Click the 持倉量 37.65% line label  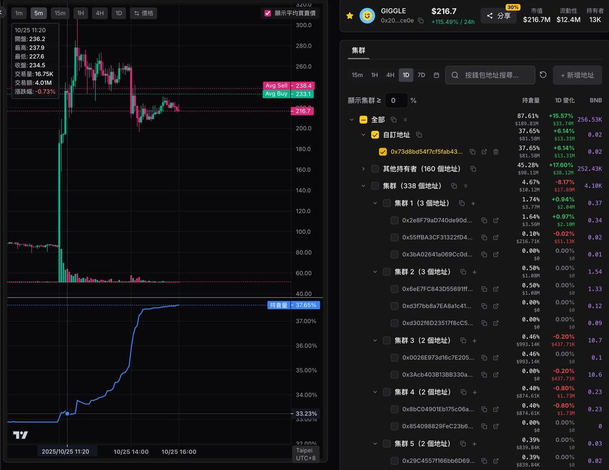pos(293,305)
